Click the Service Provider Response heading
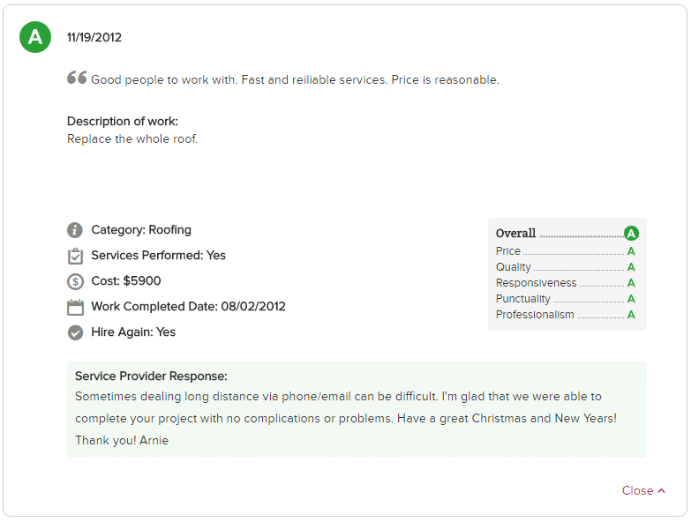 click(x=151, y=376)
